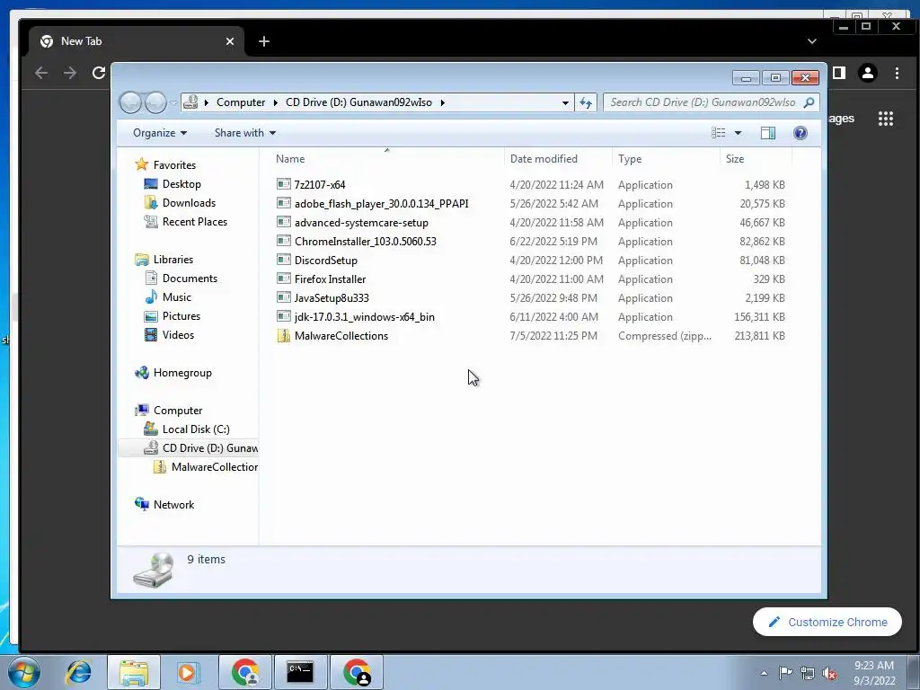Open Desktop in navigation pane
The width and height of the screenshot is (920, 690).
tap(181, 184)
